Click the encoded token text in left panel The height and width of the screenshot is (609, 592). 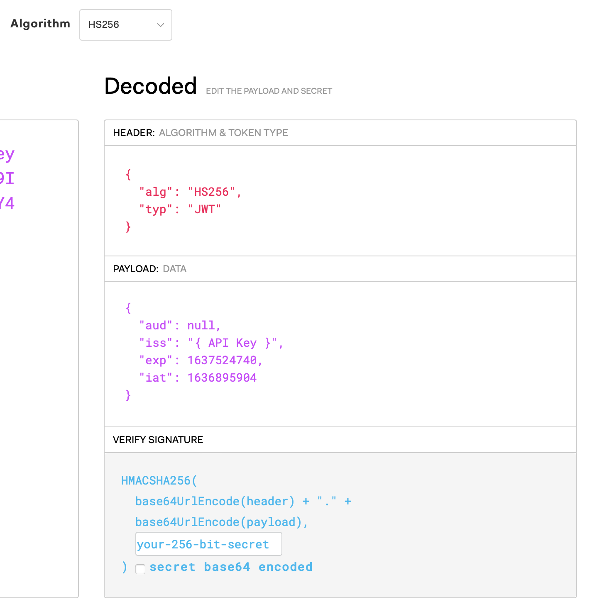pyautogui.click(x=7, y=179)
